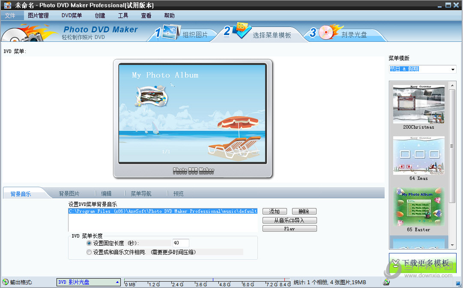Select the 200Christmas template thumbnail
Viewport: 463px width, 288px height.
(x=419, y=104)
